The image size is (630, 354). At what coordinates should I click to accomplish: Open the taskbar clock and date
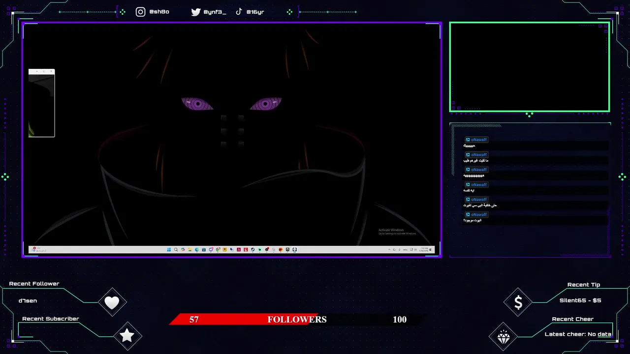pyautogui.click(x=424, y=249)
